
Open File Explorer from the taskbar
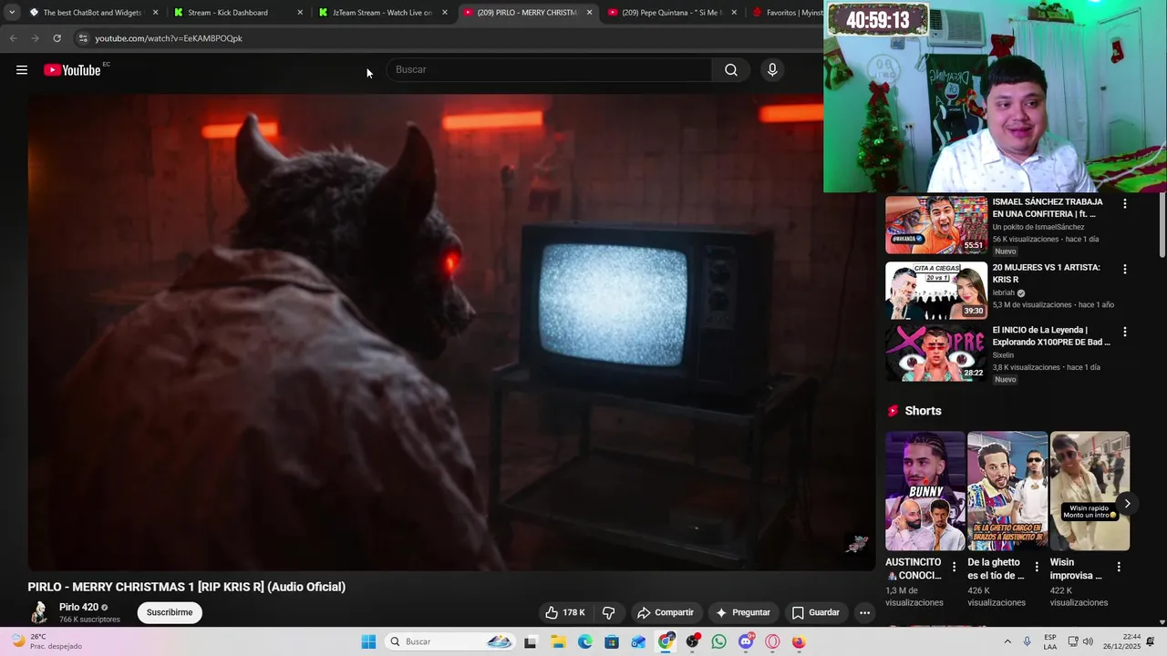click(x=558, y=641)
